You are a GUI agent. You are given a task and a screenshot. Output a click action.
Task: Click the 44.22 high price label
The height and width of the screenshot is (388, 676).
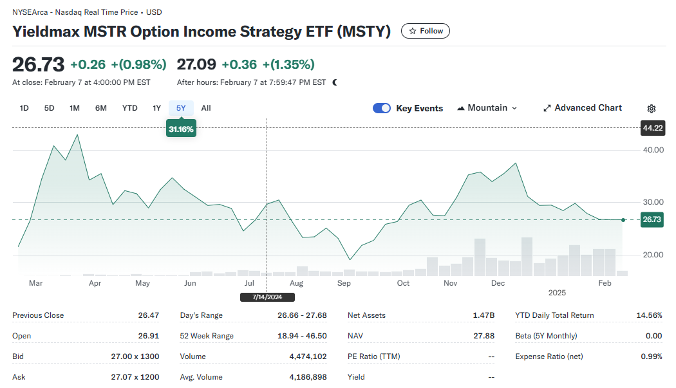pos(652,128)
